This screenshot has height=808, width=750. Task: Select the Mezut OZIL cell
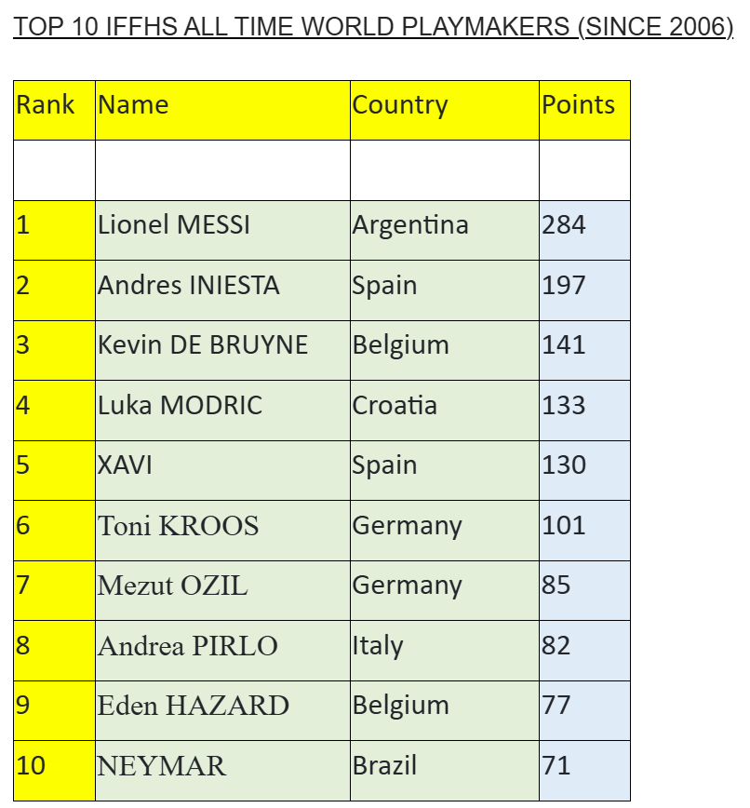[x=222, y=590]
